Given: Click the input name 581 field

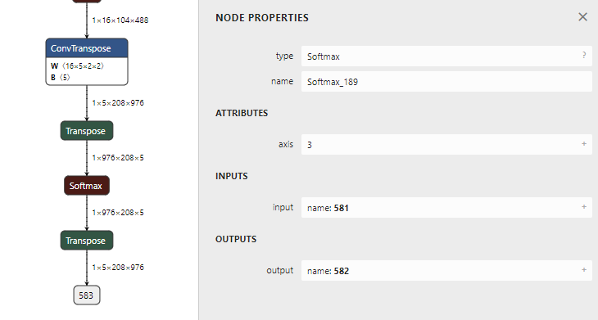Looking at the screenshot, I should coord(446,207).
